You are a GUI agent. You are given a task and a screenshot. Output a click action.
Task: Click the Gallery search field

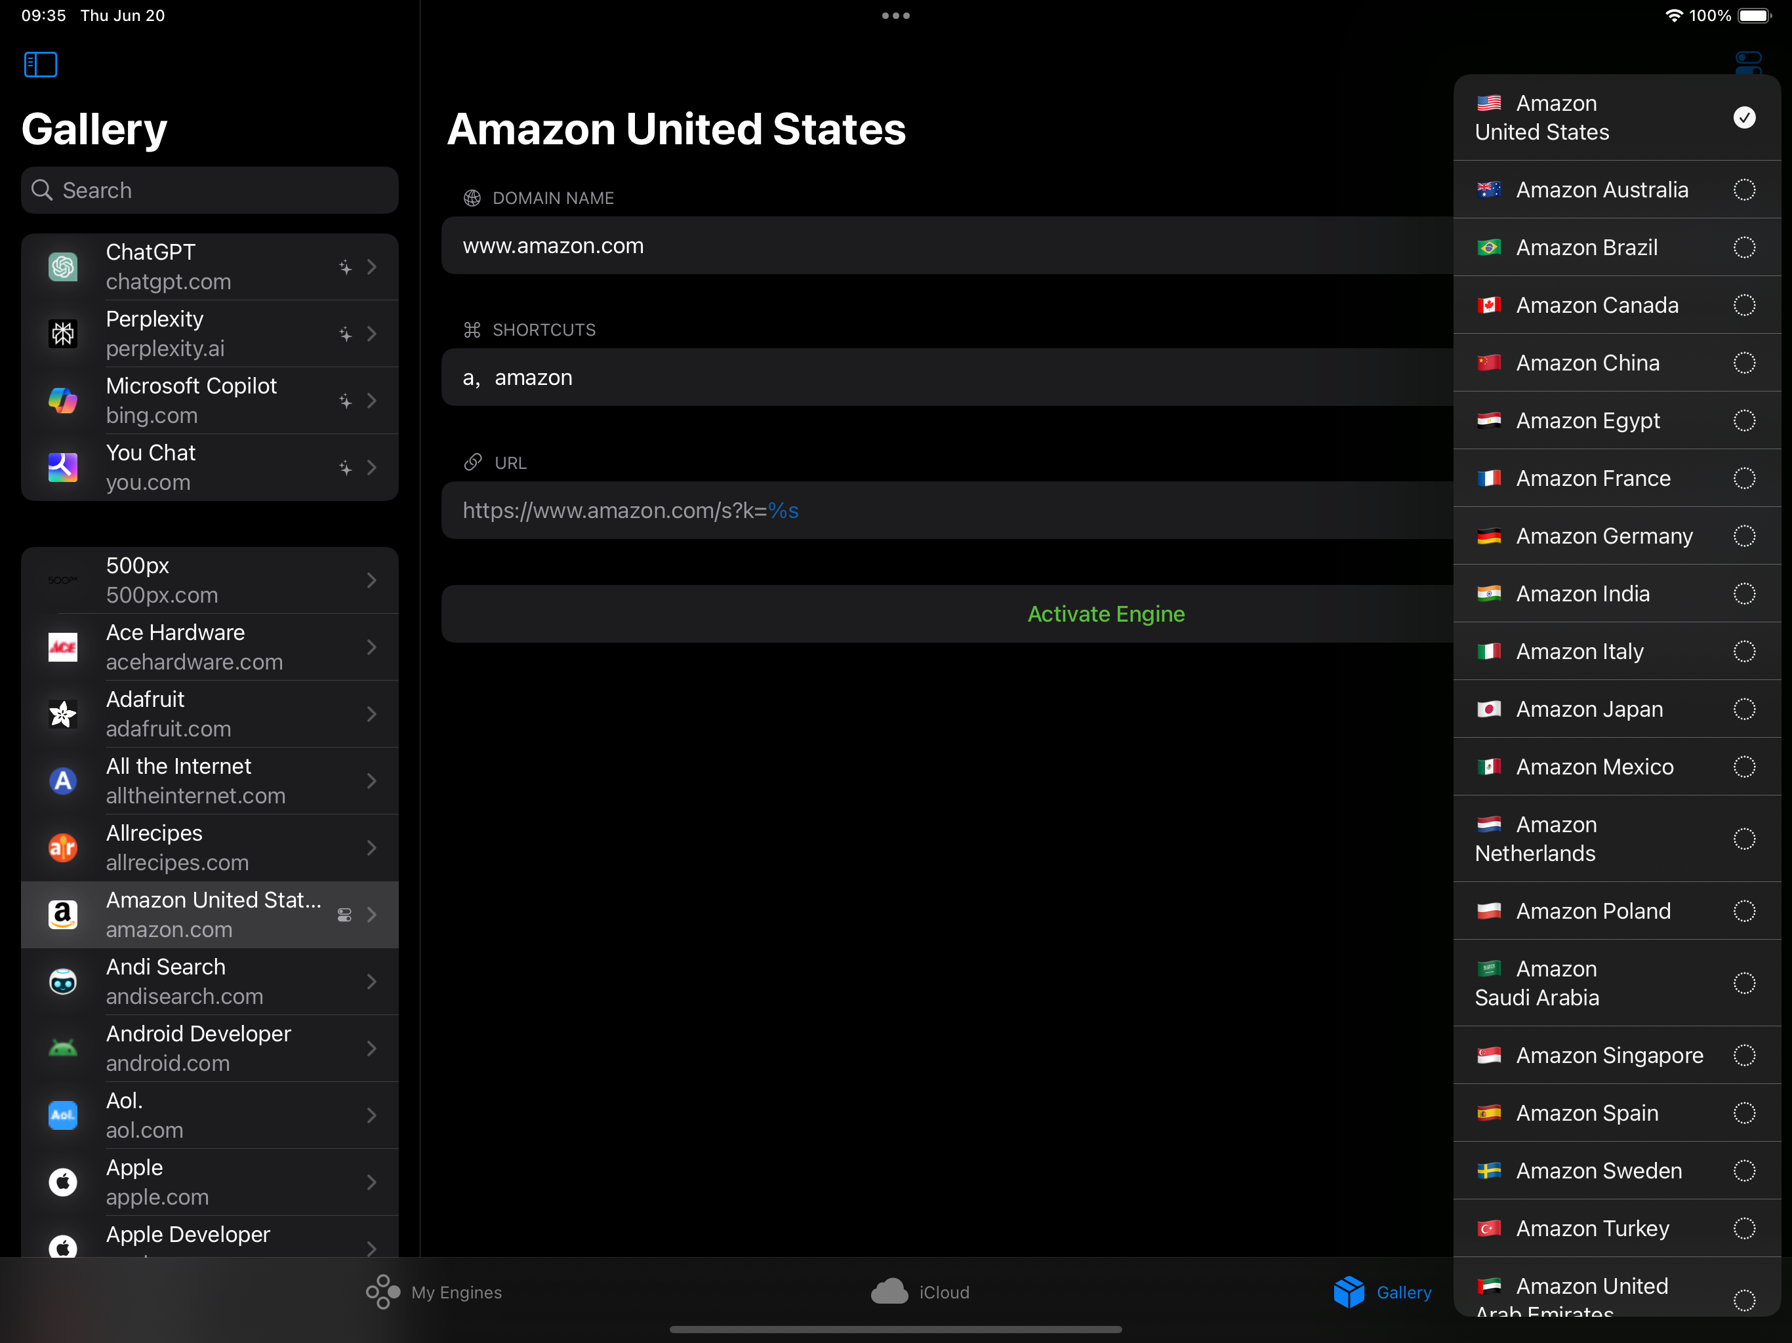210,190
